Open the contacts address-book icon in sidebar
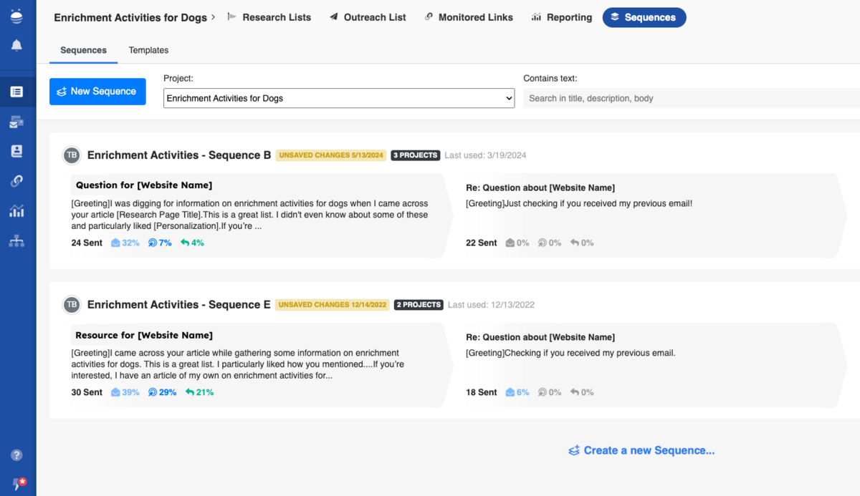The image size is (860, 496). 16,151
